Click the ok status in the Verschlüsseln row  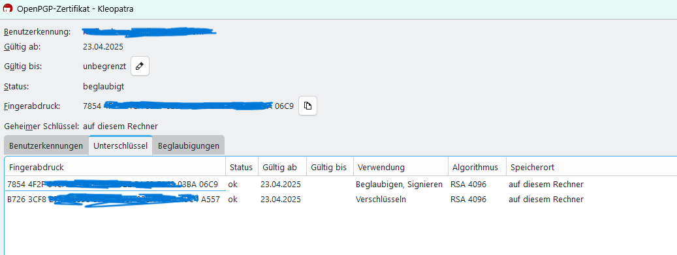(x=232, y=200)
